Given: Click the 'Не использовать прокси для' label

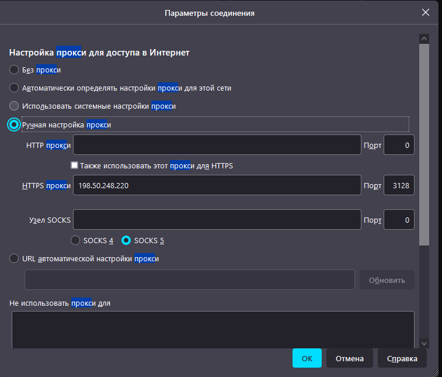Looking at the screenshot, I should click(60, 303).
